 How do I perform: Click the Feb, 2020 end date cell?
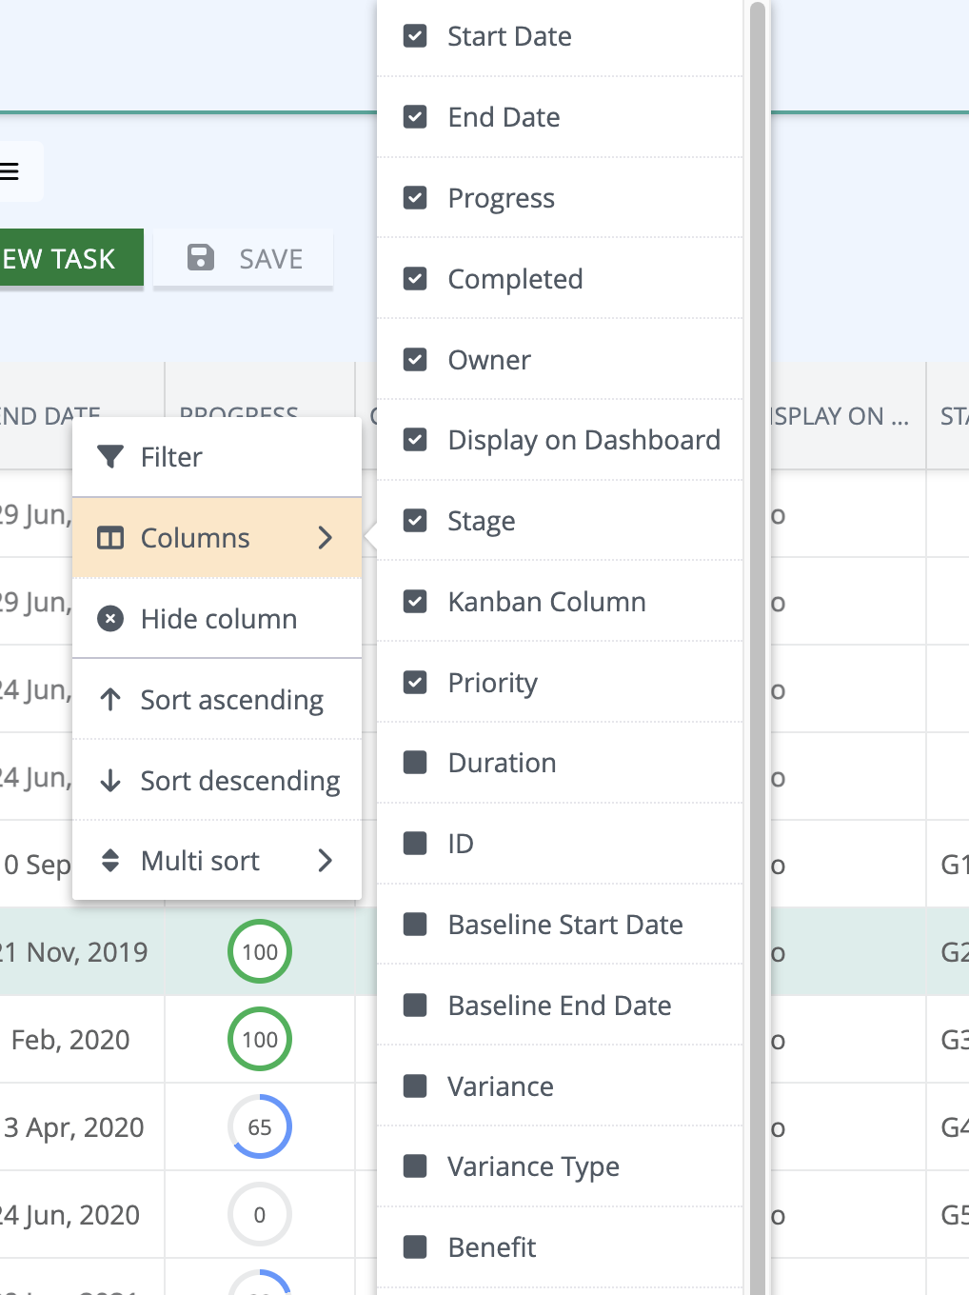click(82, 1040)
